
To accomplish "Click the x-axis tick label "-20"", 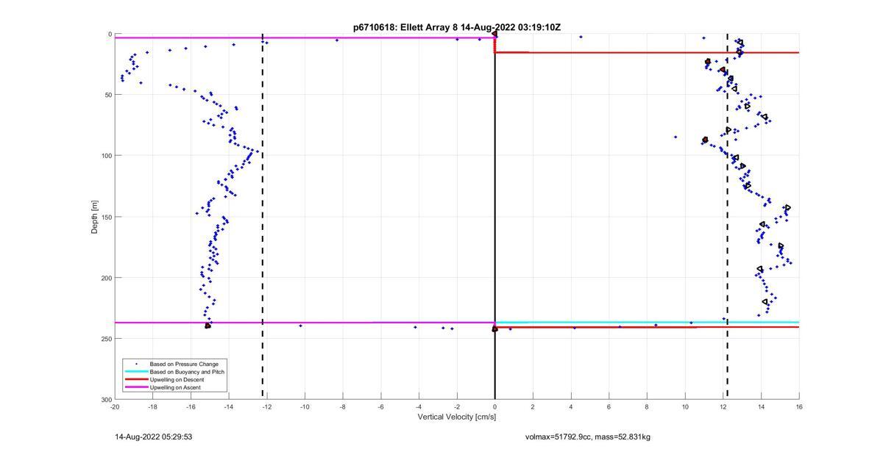I will (x=115, y=406).
